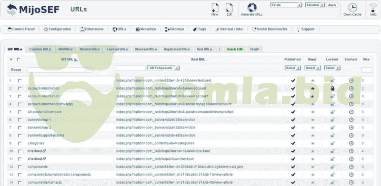Open the Locked filter Select dropdown
This screenshot has height=186, width=381.
pyautogui.click(x=332, y=68)
